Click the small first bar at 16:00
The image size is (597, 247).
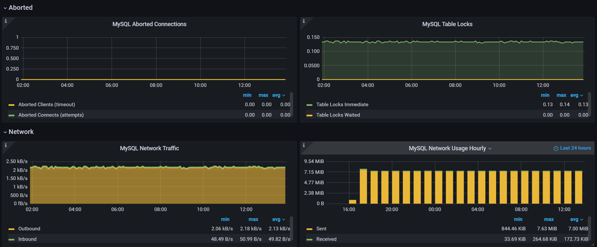[x=353, y=202]
